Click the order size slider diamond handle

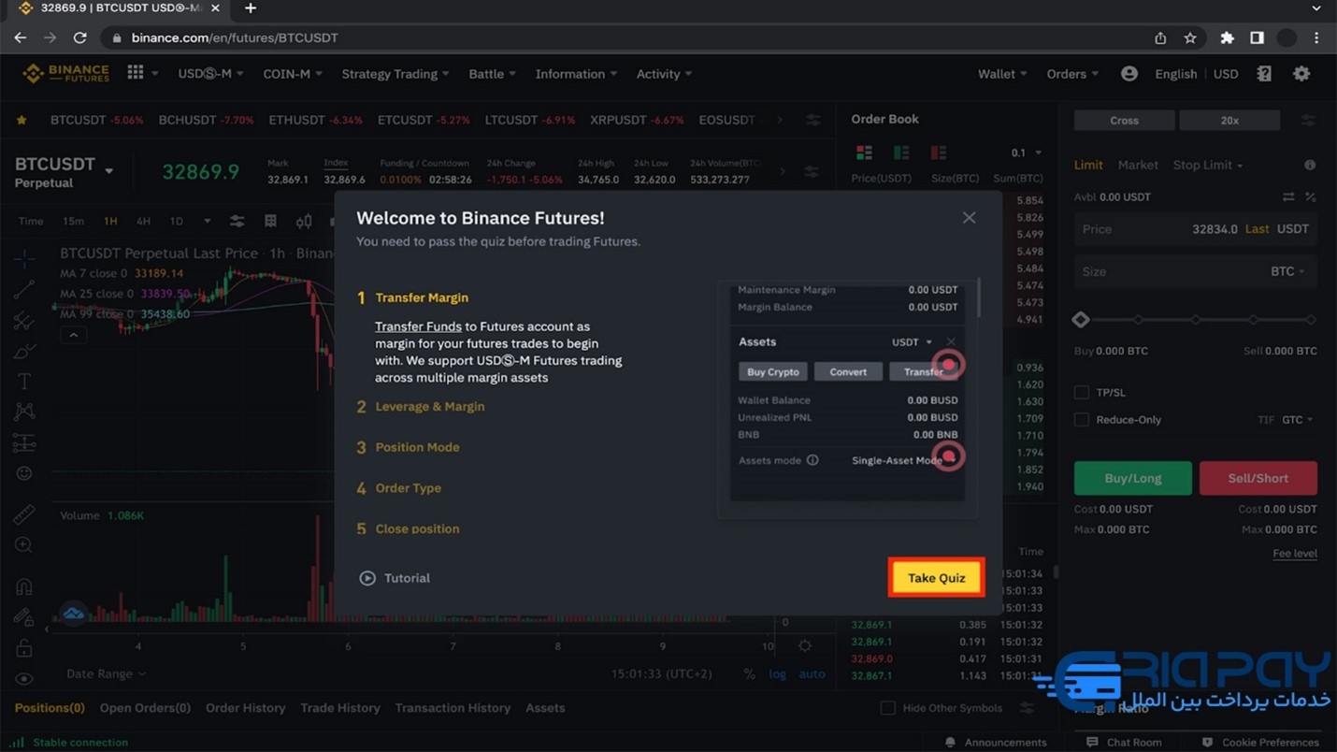pos(1081,320)
